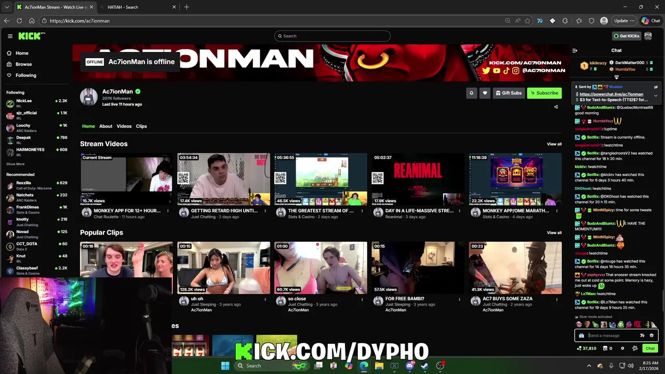Switch to the Clips tab

141,126
